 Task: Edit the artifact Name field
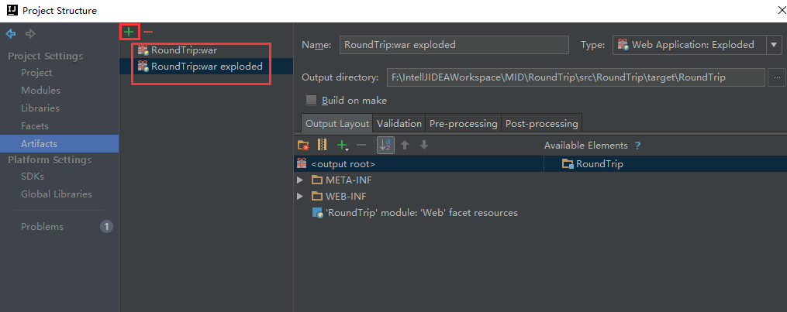click(454, 45)
